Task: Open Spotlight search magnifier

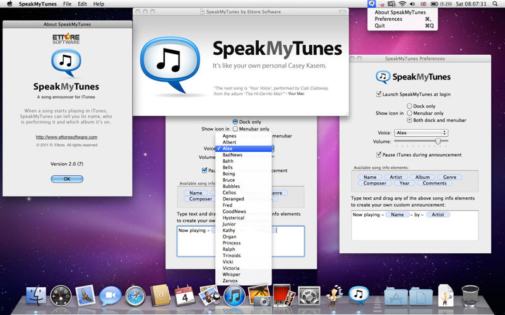Action: point(495,4)
